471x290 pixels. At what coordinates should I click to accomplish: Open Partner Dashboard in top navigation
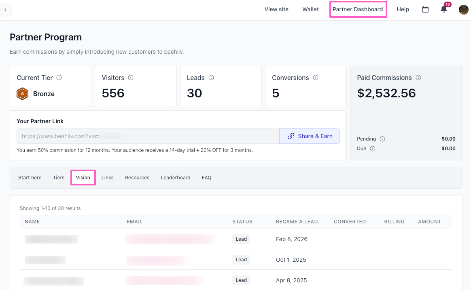(x=358, y=9)
